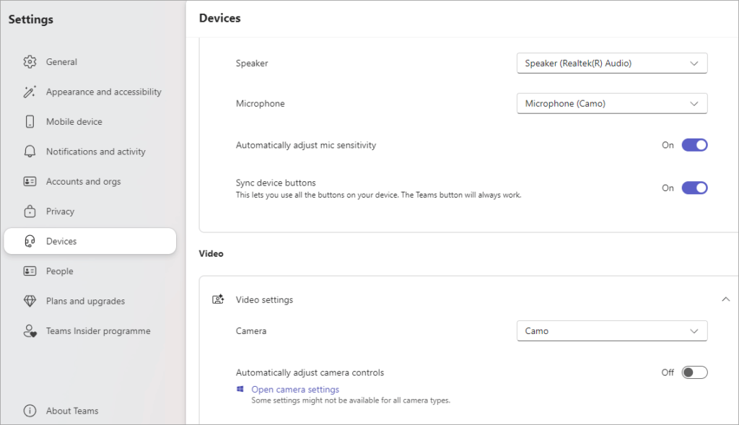Click the Devices headset icon

(30, 240)
